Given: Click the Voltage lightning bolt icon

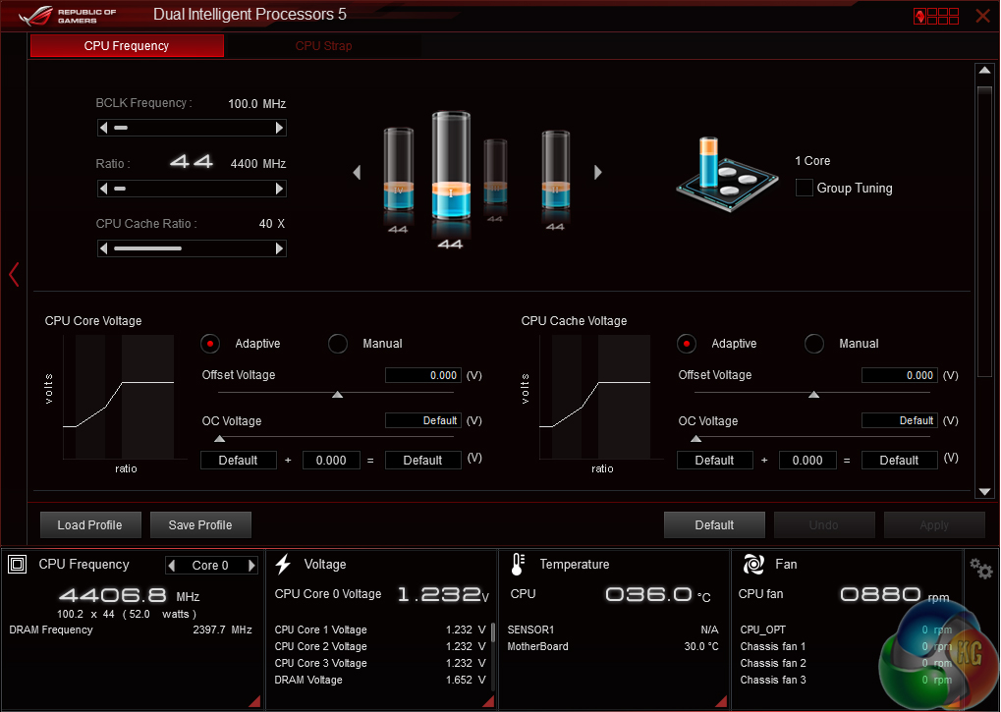Looking at the screenshot, I should 283,564.
